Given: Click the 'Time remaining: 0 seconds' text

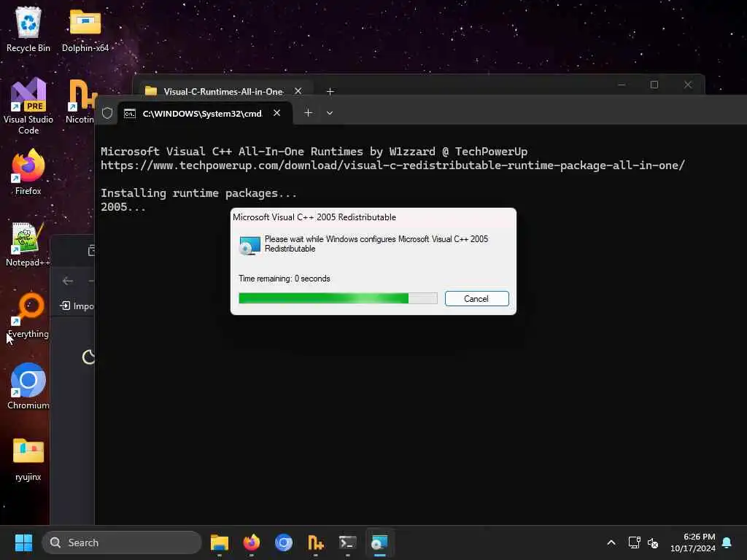Looking at the screenshot, I should pos(285,279).
